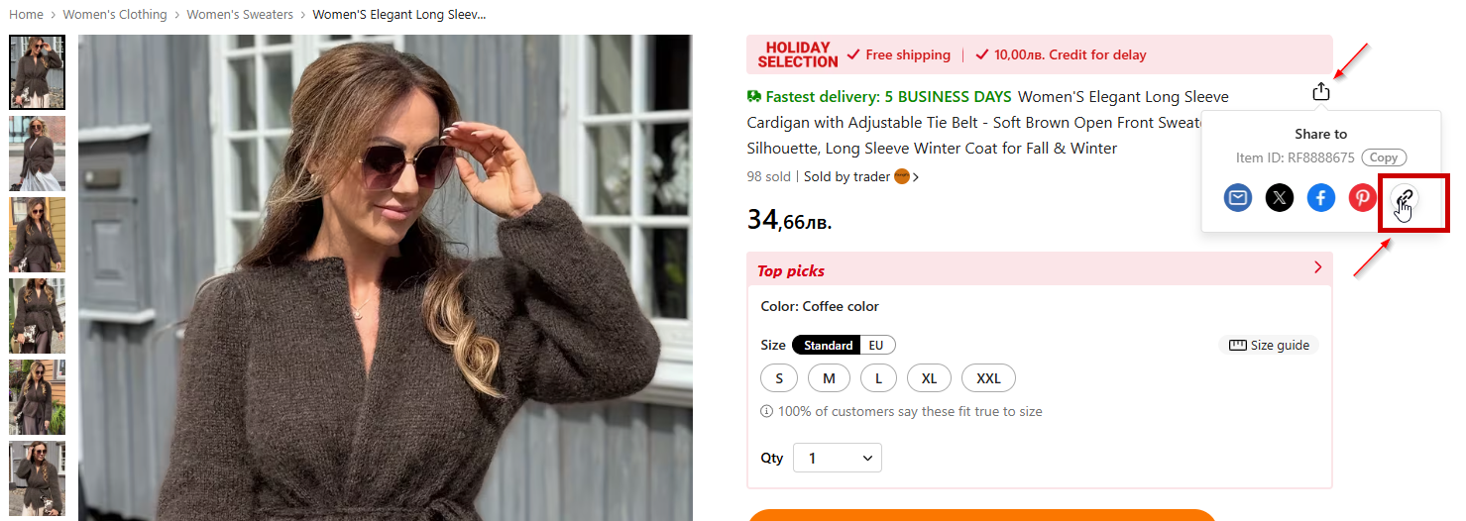Copy the Item ID
The width and height of the screenshot is (1466, 521).
pos(1384,157)
